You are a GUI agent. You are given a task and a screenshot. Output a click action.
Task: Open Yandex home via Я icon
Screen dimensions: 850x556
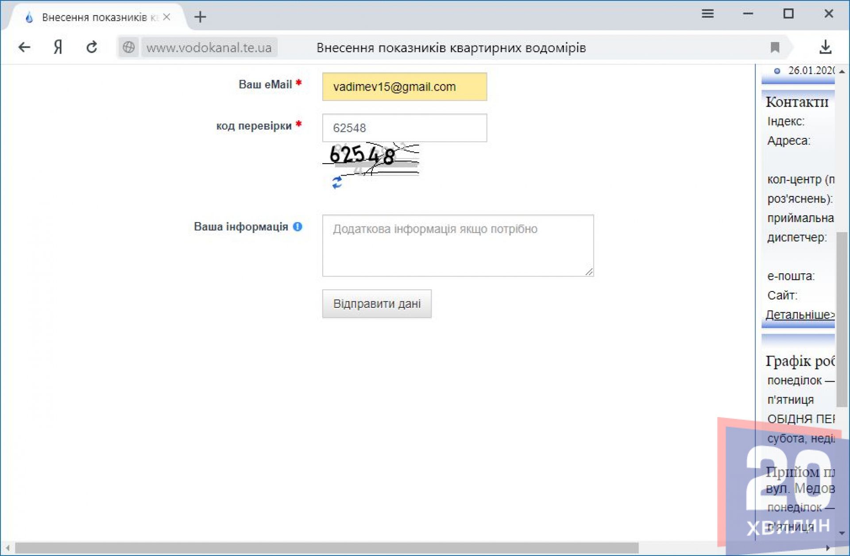[58, 47]
